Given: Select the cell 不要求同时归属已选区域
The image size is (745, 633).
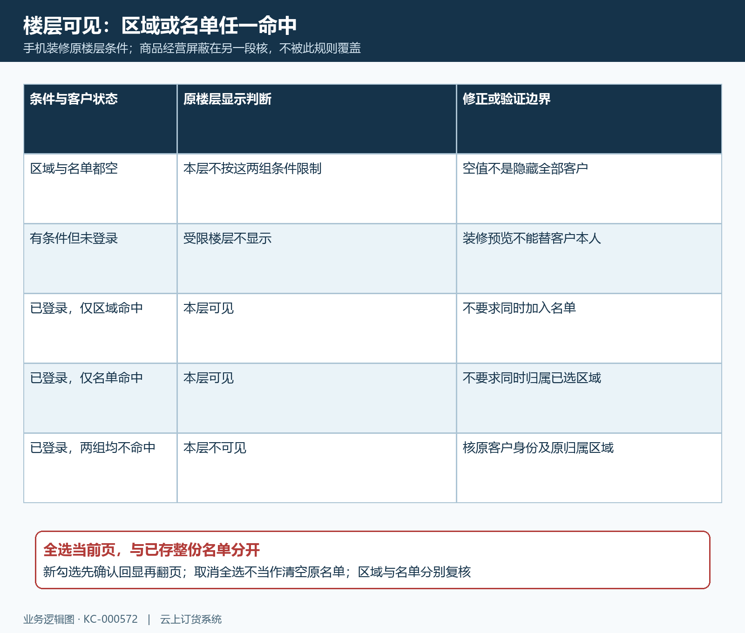Looking at the screenshot, I should (x=589, y=398).
